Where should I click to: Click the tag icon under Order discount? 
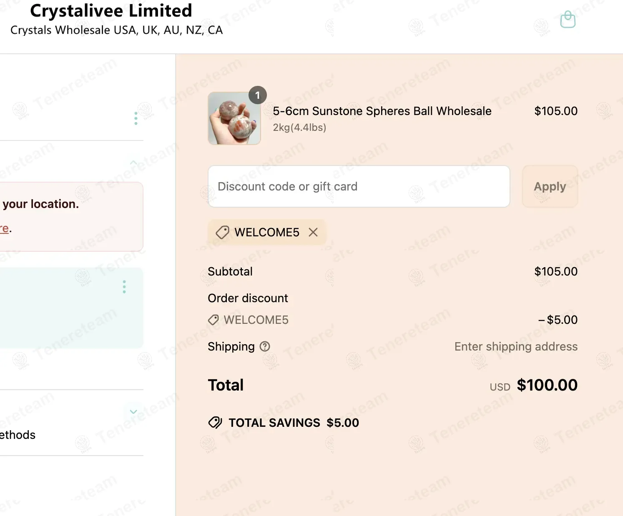coord(213,320)
